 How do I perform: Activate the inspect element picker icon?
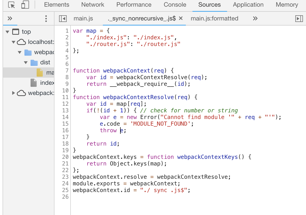click(x=11, y=5)
